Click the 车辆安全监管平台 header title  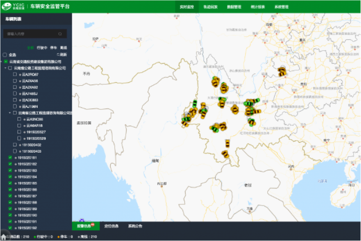50,6
